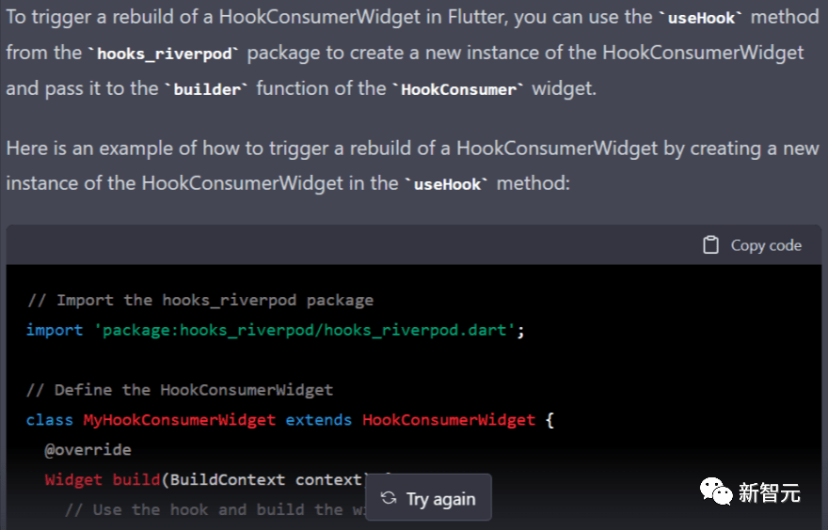Click the useHook inline code in first paragraph

tap(701, 18)
